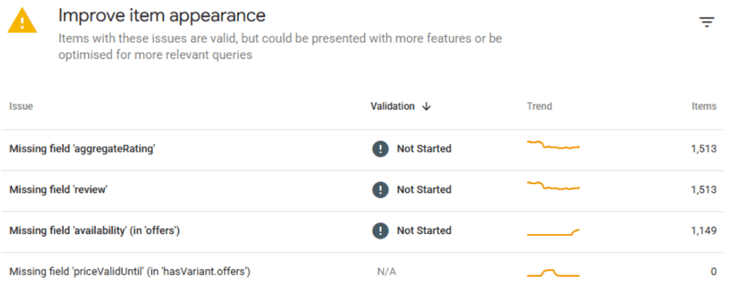View the availability trend sparkline

point(553,232)
